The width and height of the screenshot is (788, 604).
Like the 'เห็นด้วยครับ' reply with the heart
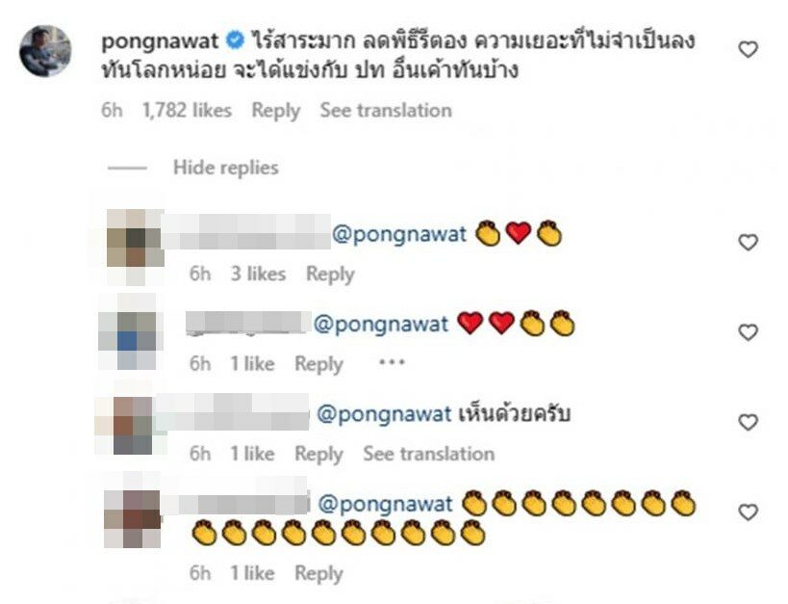tap(748, 422)
